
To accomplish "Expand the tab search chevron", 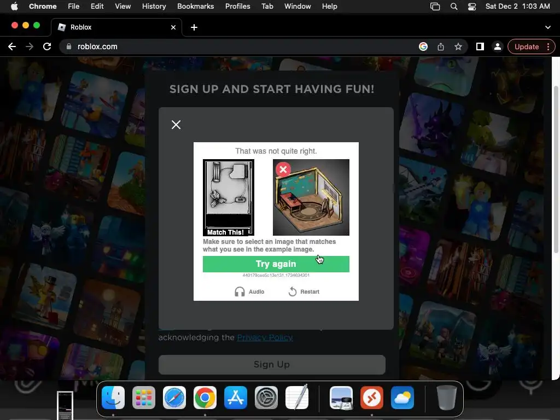I will (548, 27).
